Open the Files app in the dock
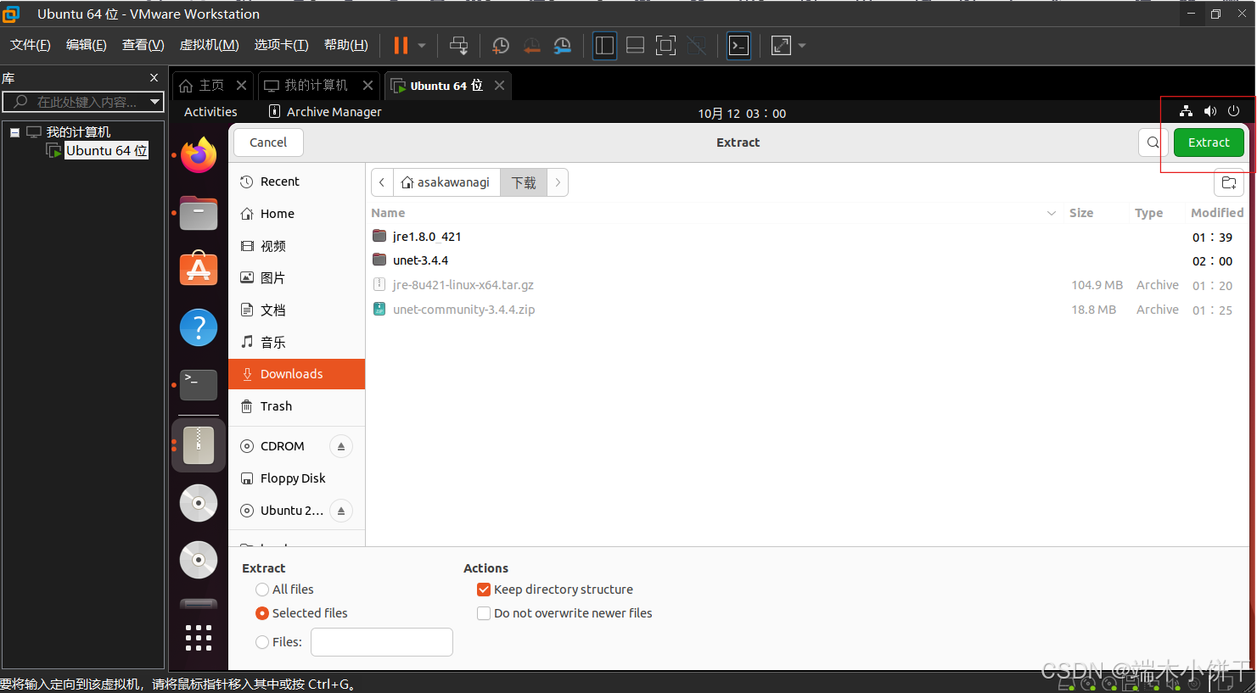Viewport: 1257px width, 693px height. coord(199,213)
